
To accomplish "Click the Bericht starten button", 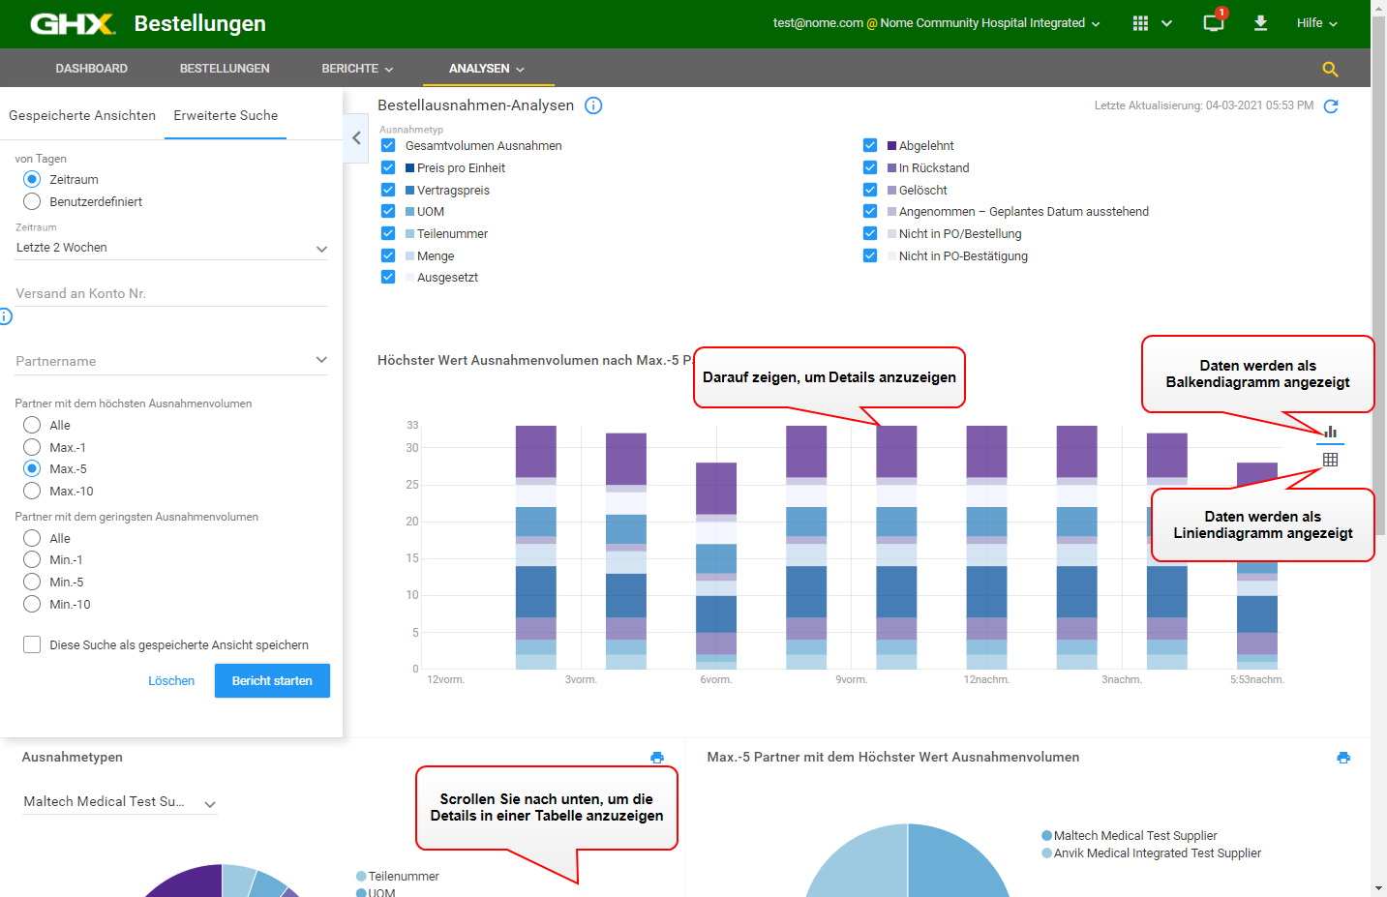I will [272, 681].
